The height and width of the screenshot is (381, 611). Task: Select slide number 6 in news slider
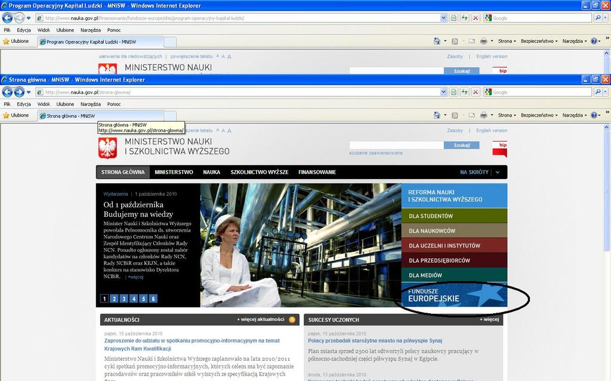[153, 299]
